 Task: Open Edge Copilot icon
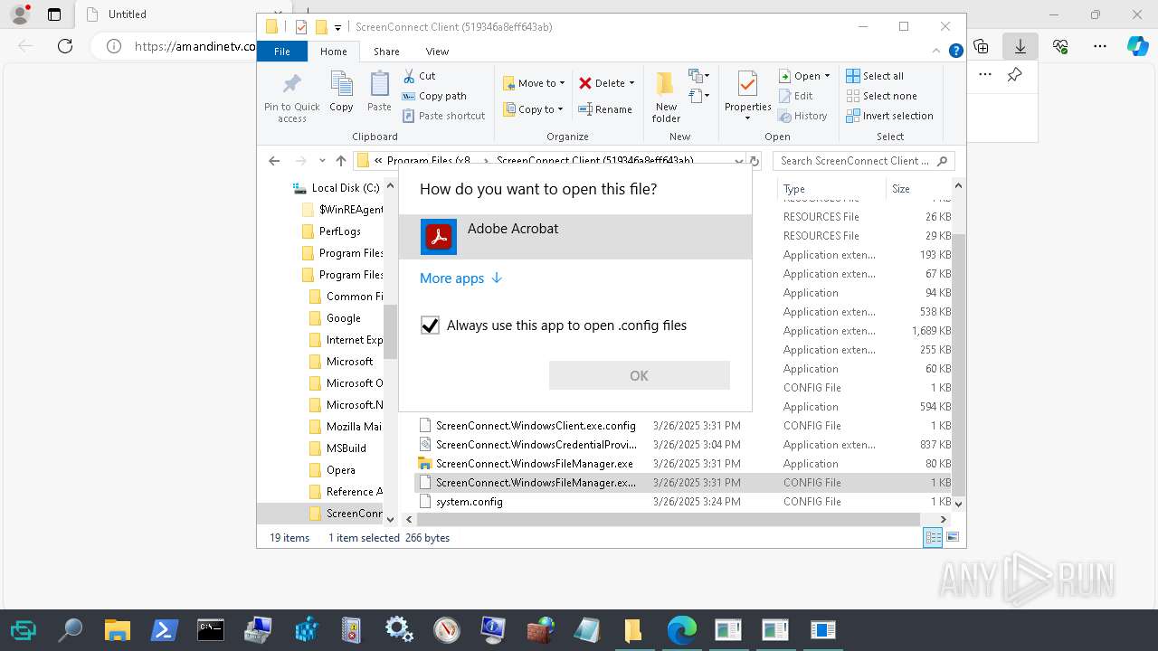[x=1137, y=46]
